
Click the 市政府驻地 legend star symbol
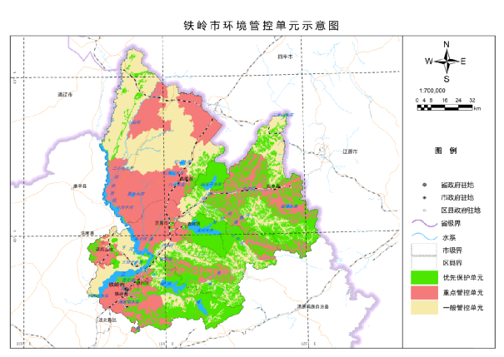(x=425, y=197)
